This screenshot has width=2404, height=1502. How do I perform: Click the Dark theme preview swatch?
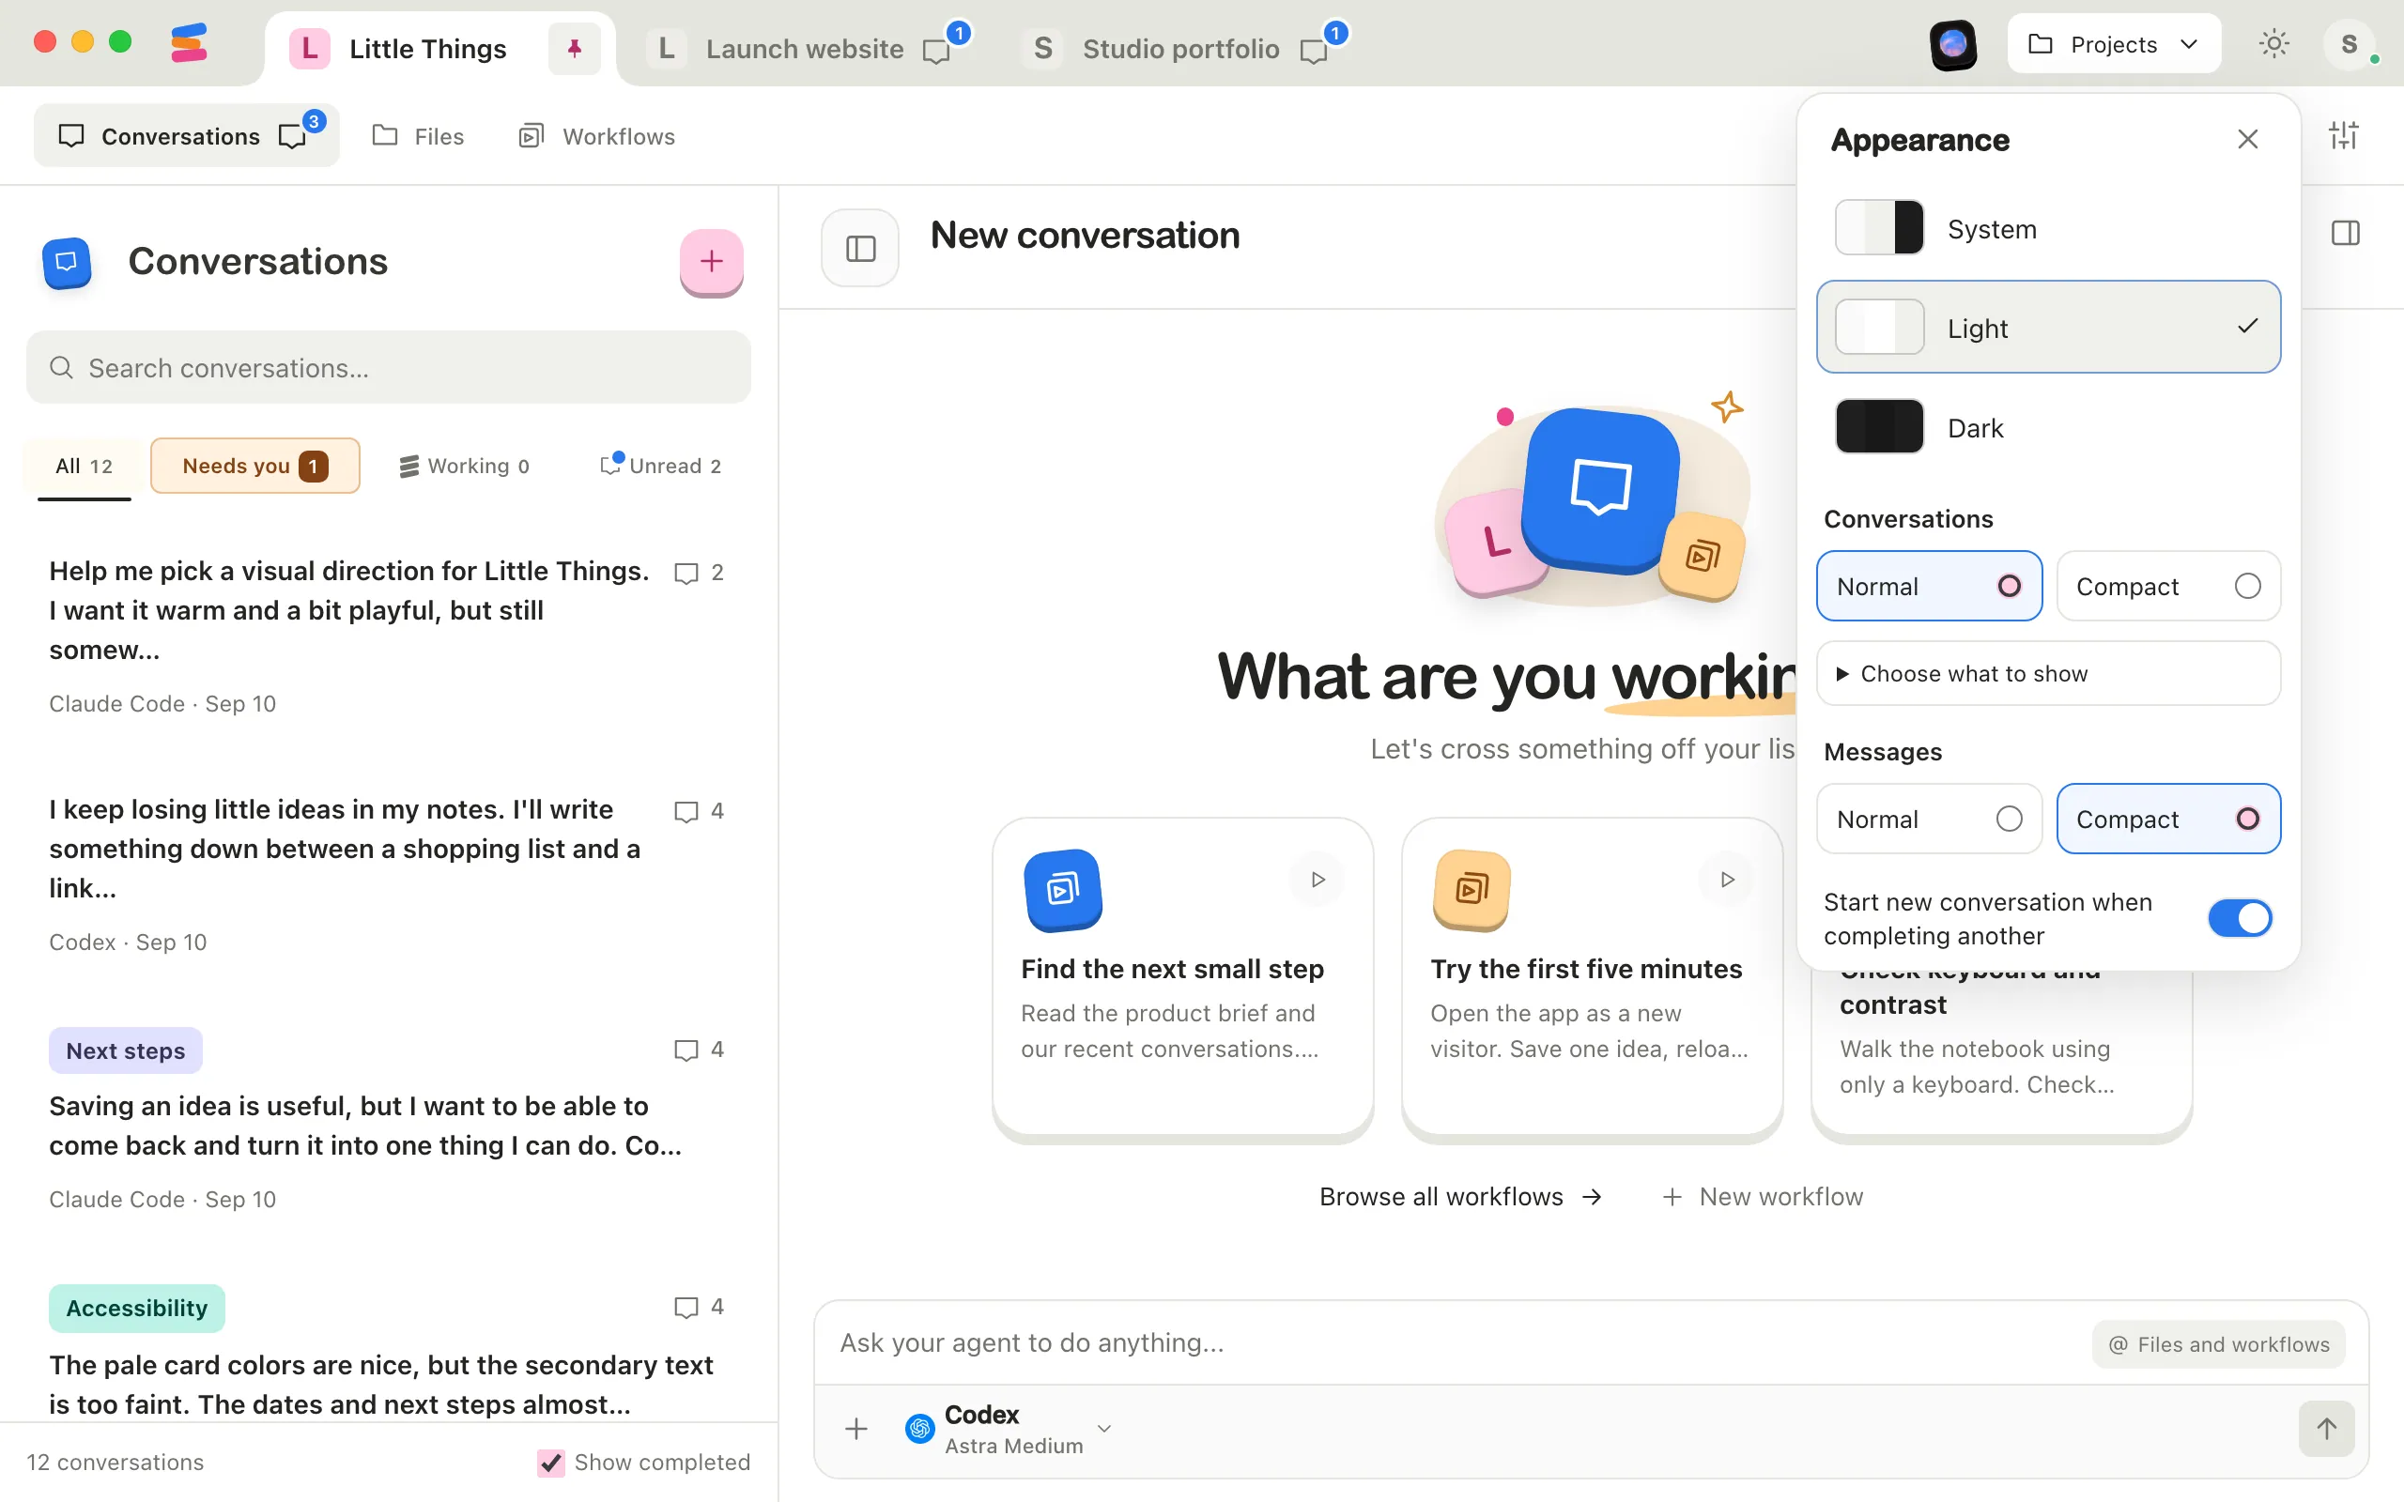point(1878,426)
